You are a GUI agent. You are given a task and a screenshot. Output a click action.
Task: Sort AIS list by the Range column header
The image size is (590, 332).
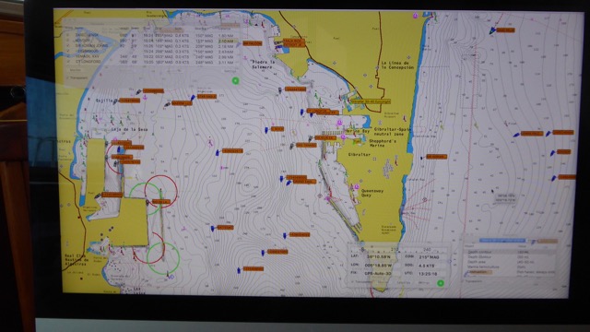pos(224,29)
